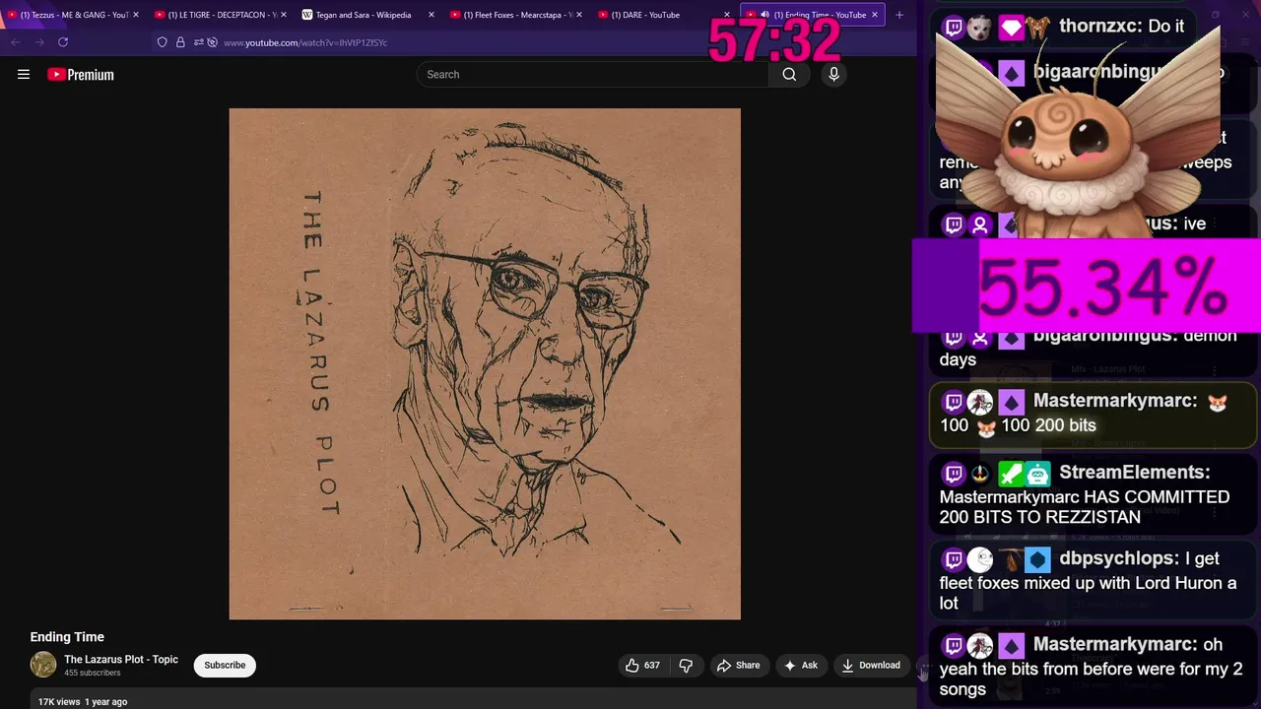The height and width of the screenshot is (709, 1261).
Task: Click StreamElements username in chat
Action: [x=1135, y=473]
